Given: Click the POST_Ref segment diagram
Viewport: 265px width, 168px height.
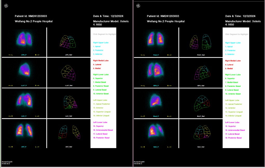Looking at the screenshot, I should tap(200, 42).
